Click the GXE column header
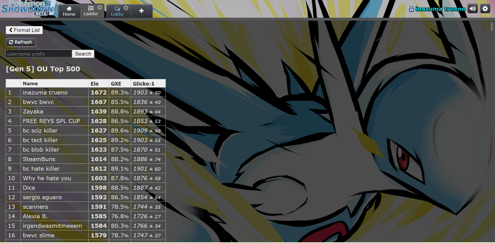 coord(116,84)
